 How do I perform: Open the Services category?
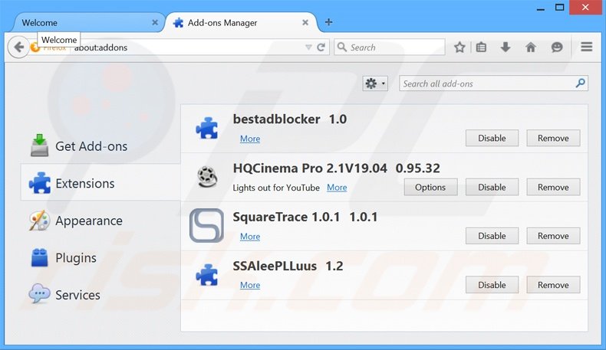[100, 295]
